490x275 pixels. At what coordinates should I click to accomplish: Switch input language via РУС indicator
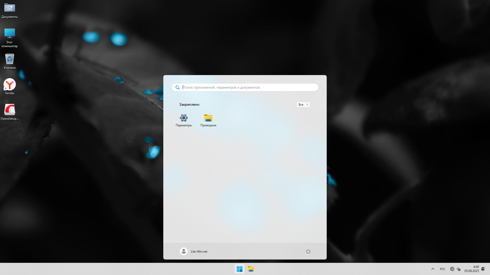pyautogui.click(x=443, y=269)
